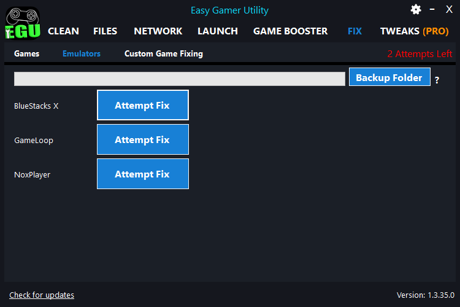Close the Easy Gamer Utility window
The height and width of the screenshot is (307, 460).
[x=449, y=9]
